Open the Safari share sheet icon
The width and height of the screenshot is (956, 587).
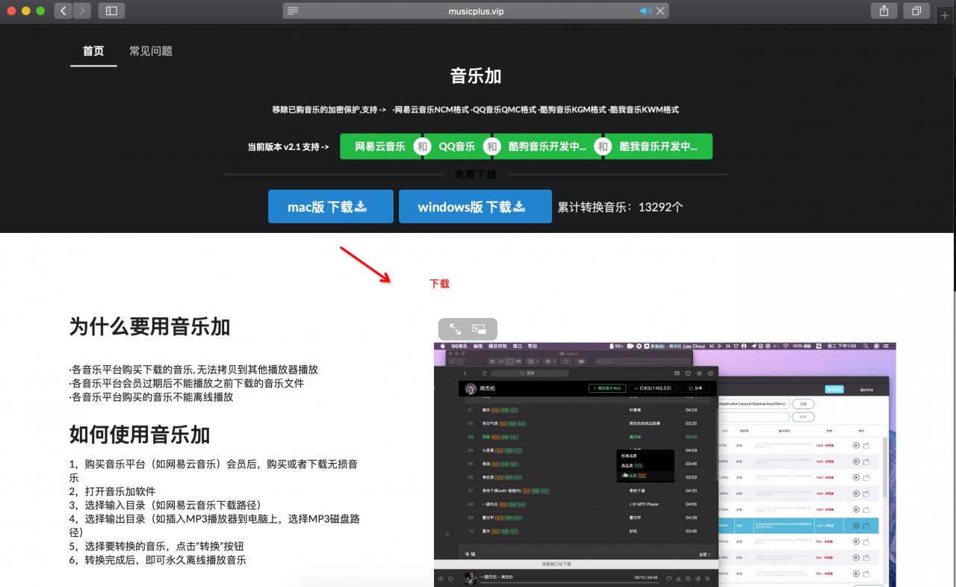pos(884,11)
